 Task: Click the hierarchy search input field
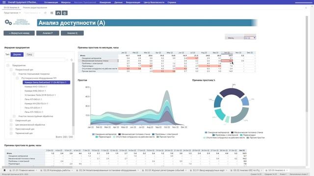(35, 60)
